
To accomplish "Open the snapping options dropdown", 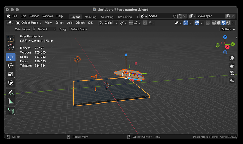I will 137,23.
